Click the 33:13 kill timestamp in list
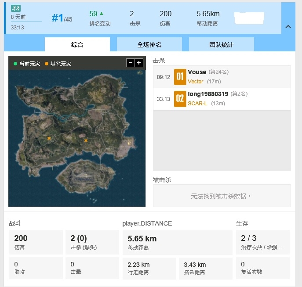Screen dimensions: 302x287 [x=164, y=99]
